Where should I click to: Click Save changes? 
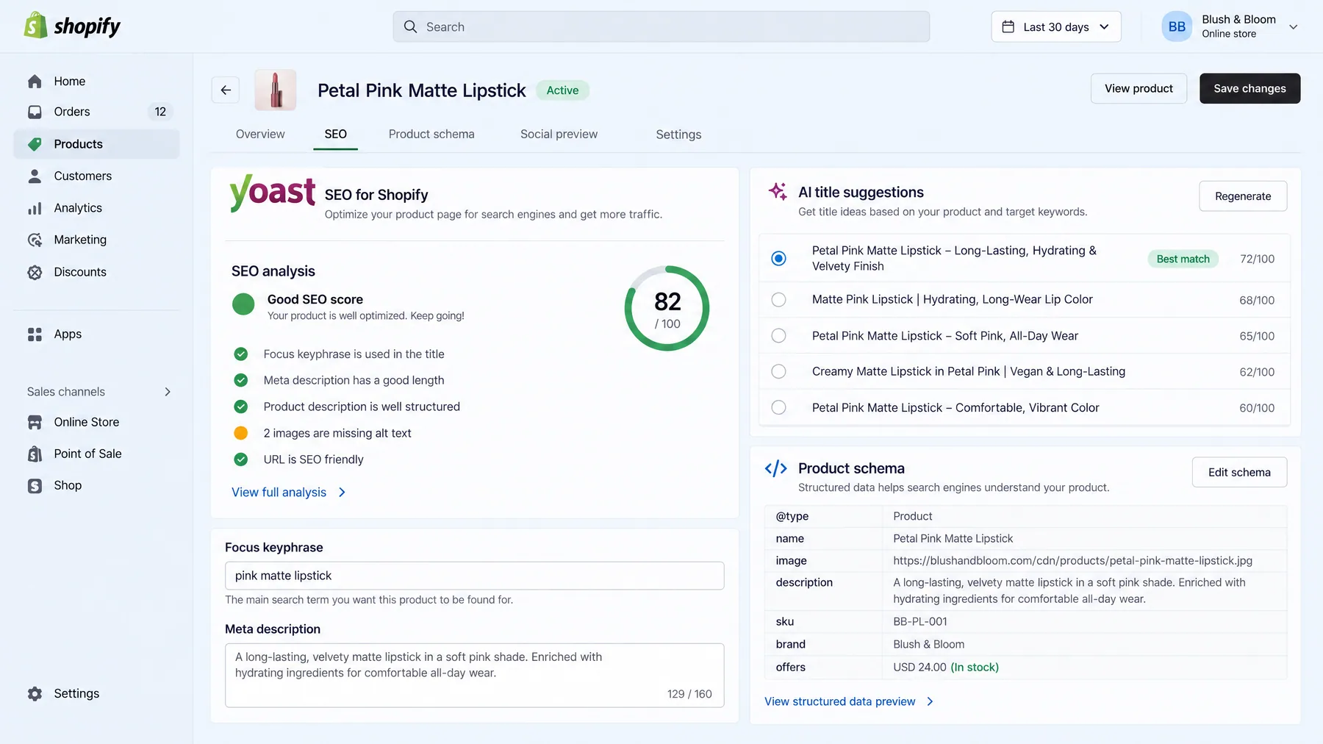1249,88
